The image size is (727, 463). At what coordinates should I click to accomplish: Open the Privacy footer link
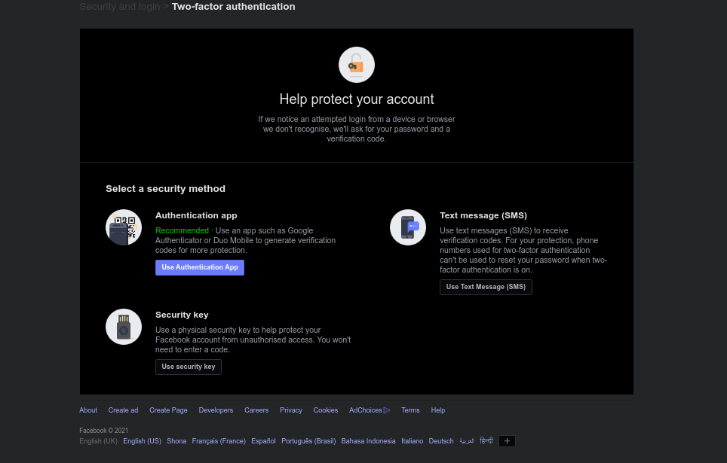(290, 410)
